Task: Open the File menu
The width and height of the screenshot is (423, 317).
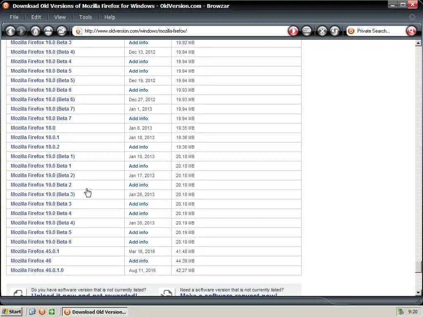Action: click(14, 17)
